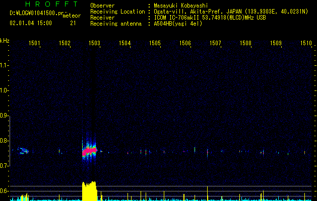Click the 0.7 kHz frequency label
The image size is (317, 201).
tap(5, 166)
